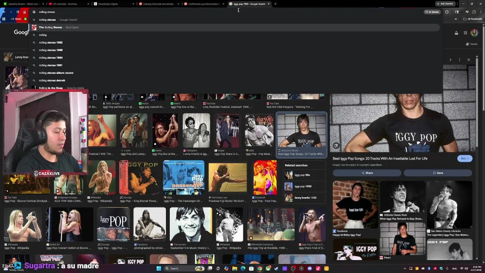Select 'rolling stones detroit' suggestion
This screenshot has width=485, height=273.
235,80
